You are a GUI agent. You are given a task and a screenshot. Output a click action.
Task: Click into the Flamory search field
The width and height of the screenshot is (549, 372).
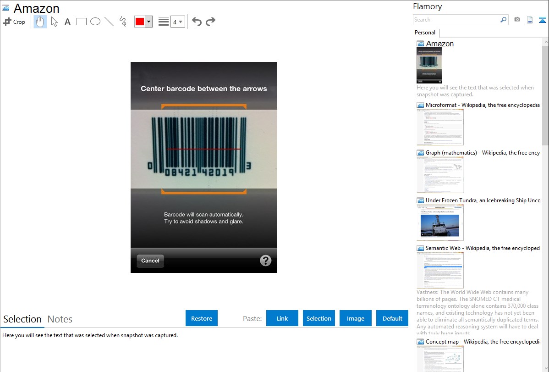tap(456, 20)
